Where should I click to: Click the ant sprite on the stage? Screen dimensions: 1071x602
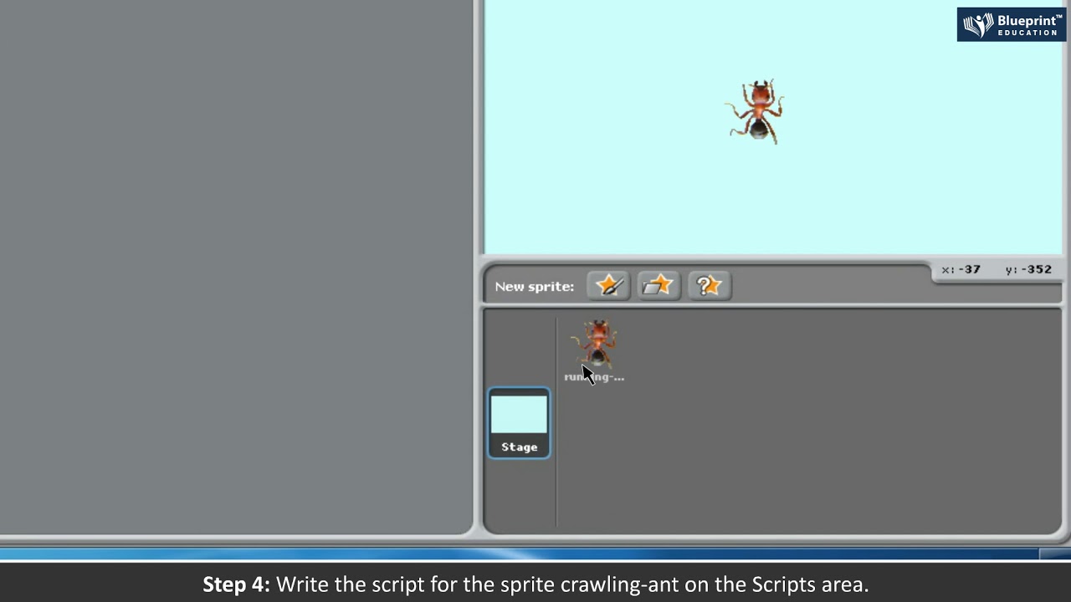coord(756,111)
